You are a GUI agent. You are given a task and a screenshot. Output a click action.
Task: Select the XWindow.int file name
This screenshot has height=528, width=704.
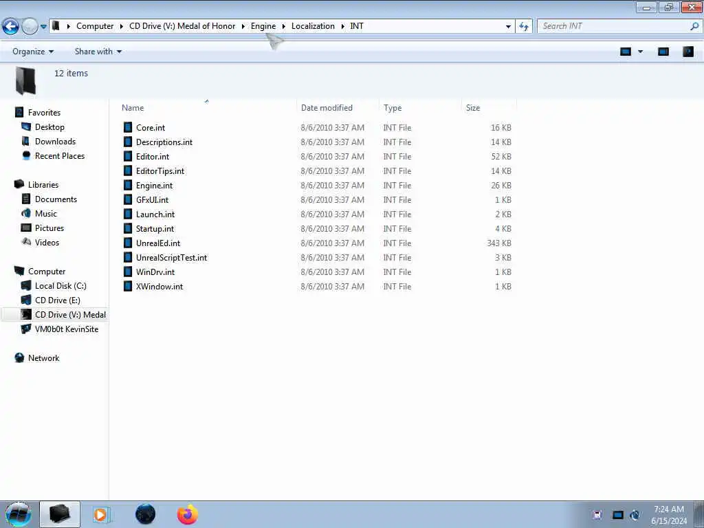[159, 286]
